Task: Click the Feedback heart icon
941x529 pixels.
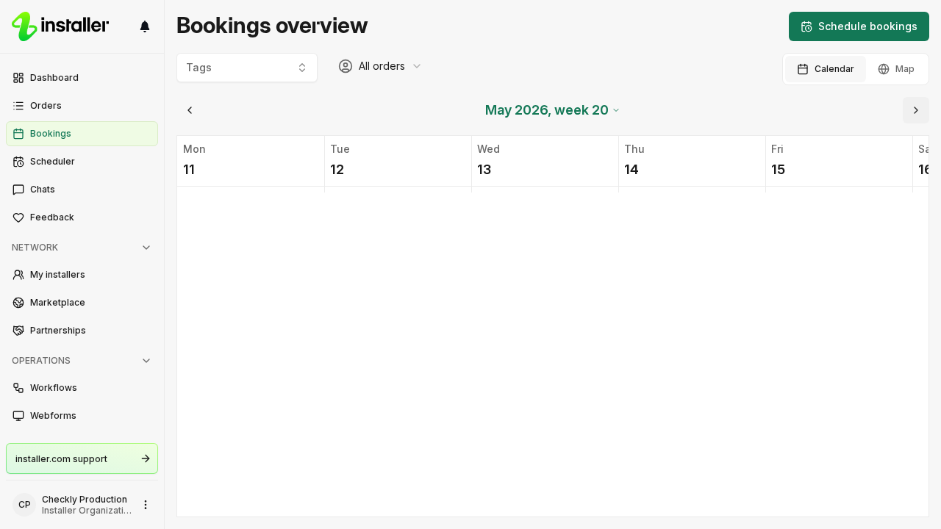Action: (x=18, y=217)
